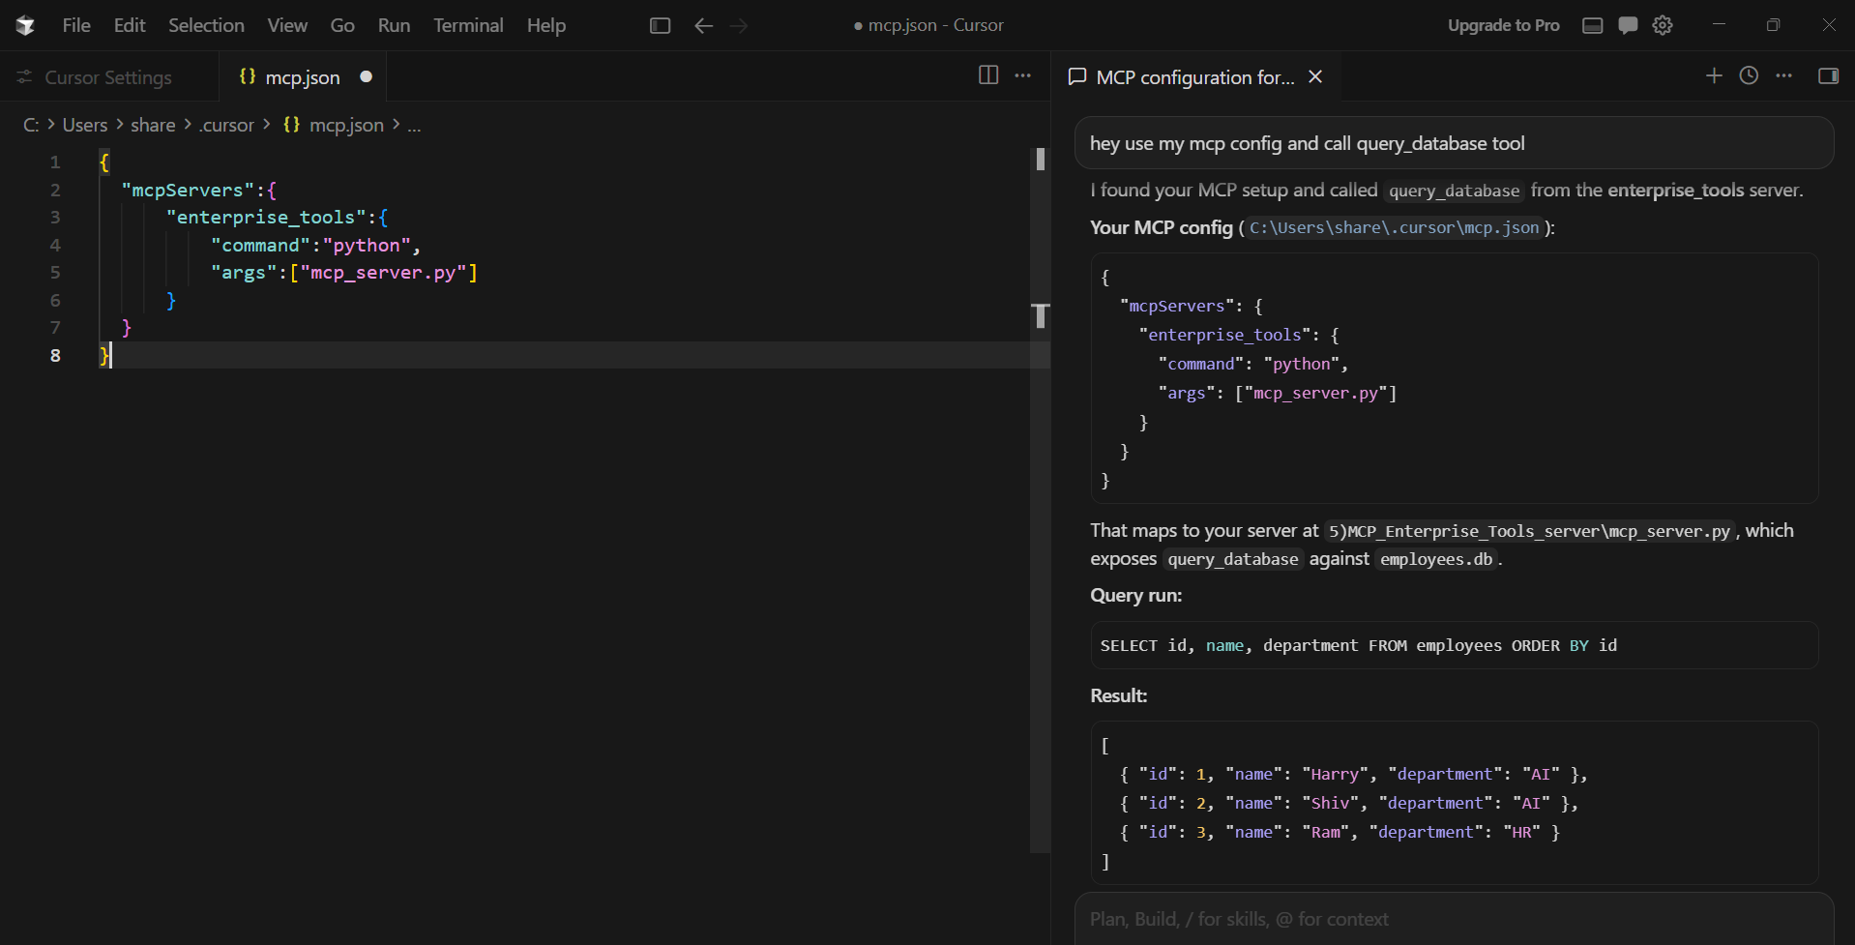Click line number 2 in the gutter
The image size is (1855, 945).
55,190
